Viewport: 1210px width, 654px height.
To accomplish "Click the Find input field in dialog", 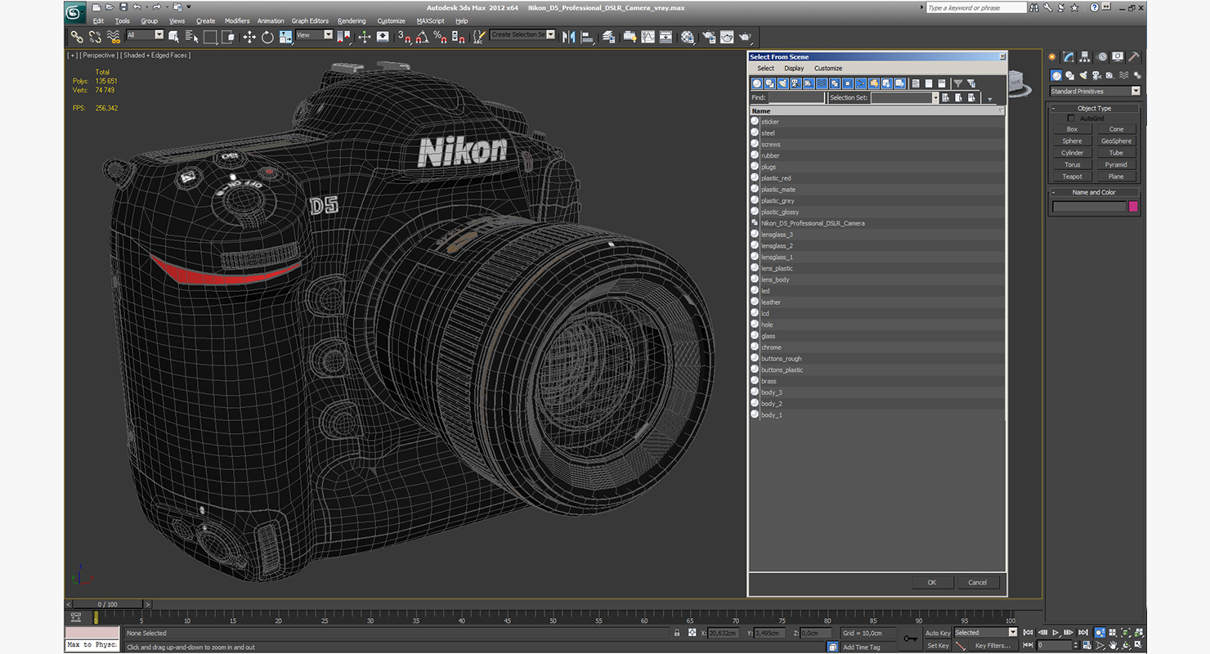I will point(796,97).
